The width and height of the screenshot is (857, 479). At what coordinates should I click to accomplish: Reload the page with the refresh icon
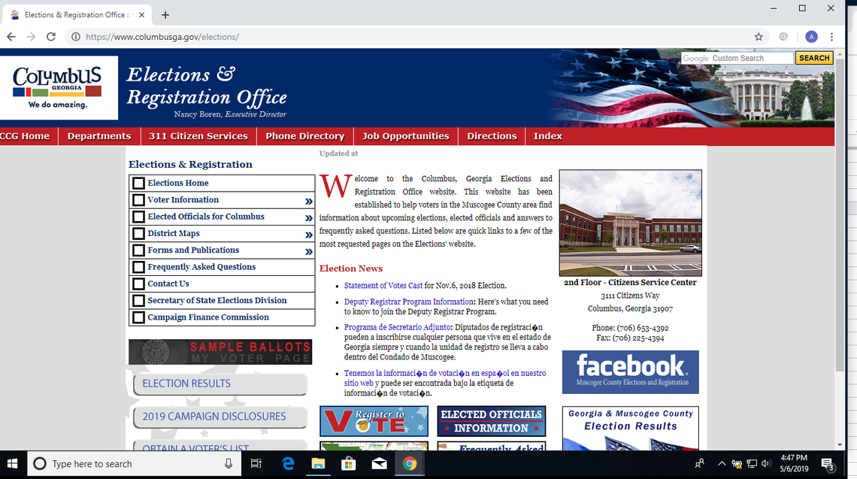pos(50,36)
